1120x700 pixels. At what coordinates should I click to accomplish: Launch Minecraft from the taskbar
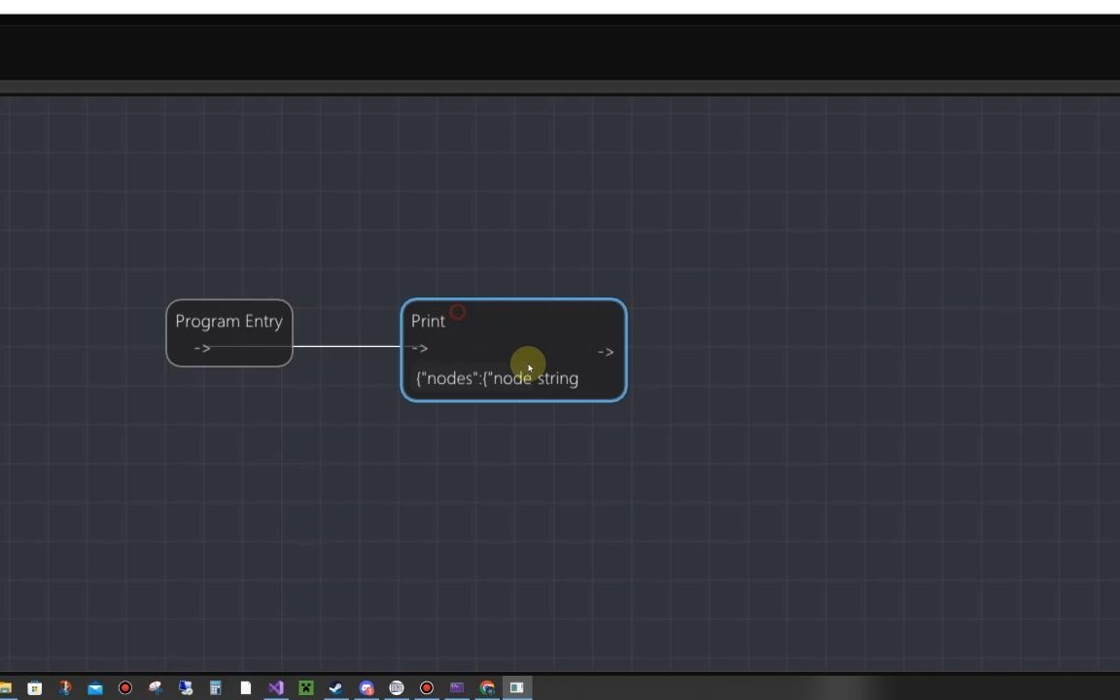click(305, 688)
